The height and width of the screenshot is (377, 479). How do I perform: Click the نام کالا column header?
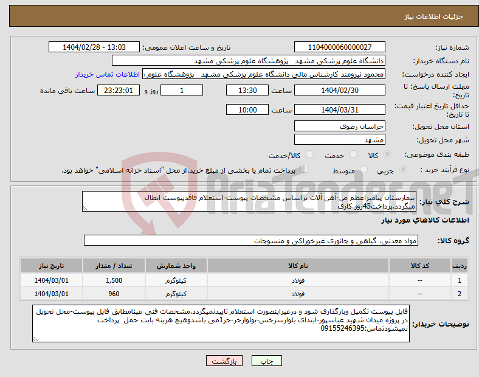298,266
